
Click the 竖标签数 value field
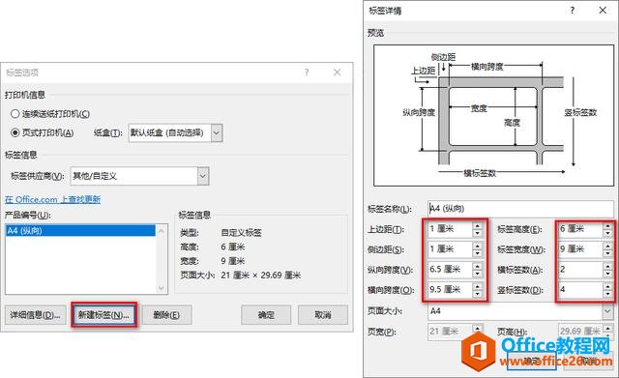point(580,290)
